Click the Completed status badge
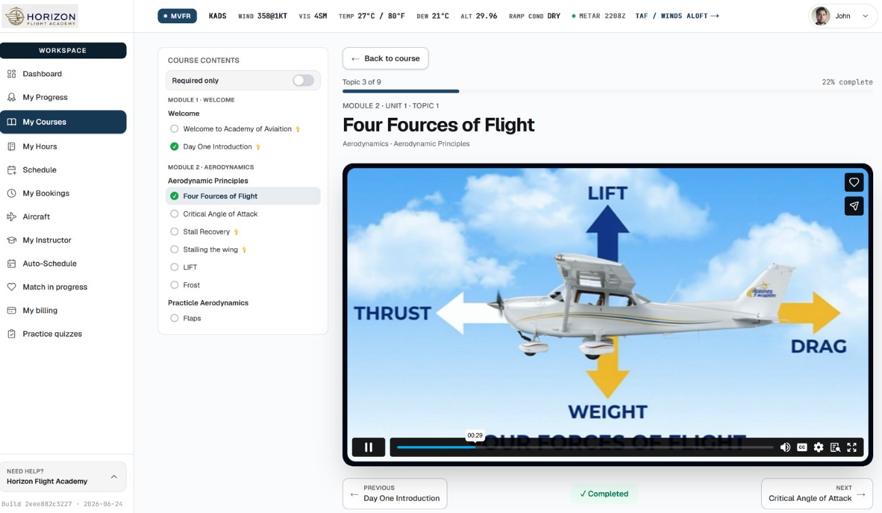Screen dimensions: 882x513 click(x=604, y=494)
